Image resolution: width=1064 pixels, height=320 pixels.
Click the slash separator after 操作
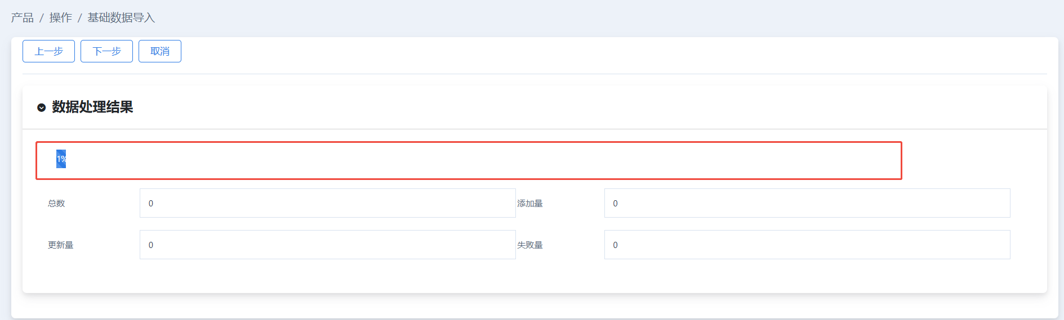click(80, 19)
